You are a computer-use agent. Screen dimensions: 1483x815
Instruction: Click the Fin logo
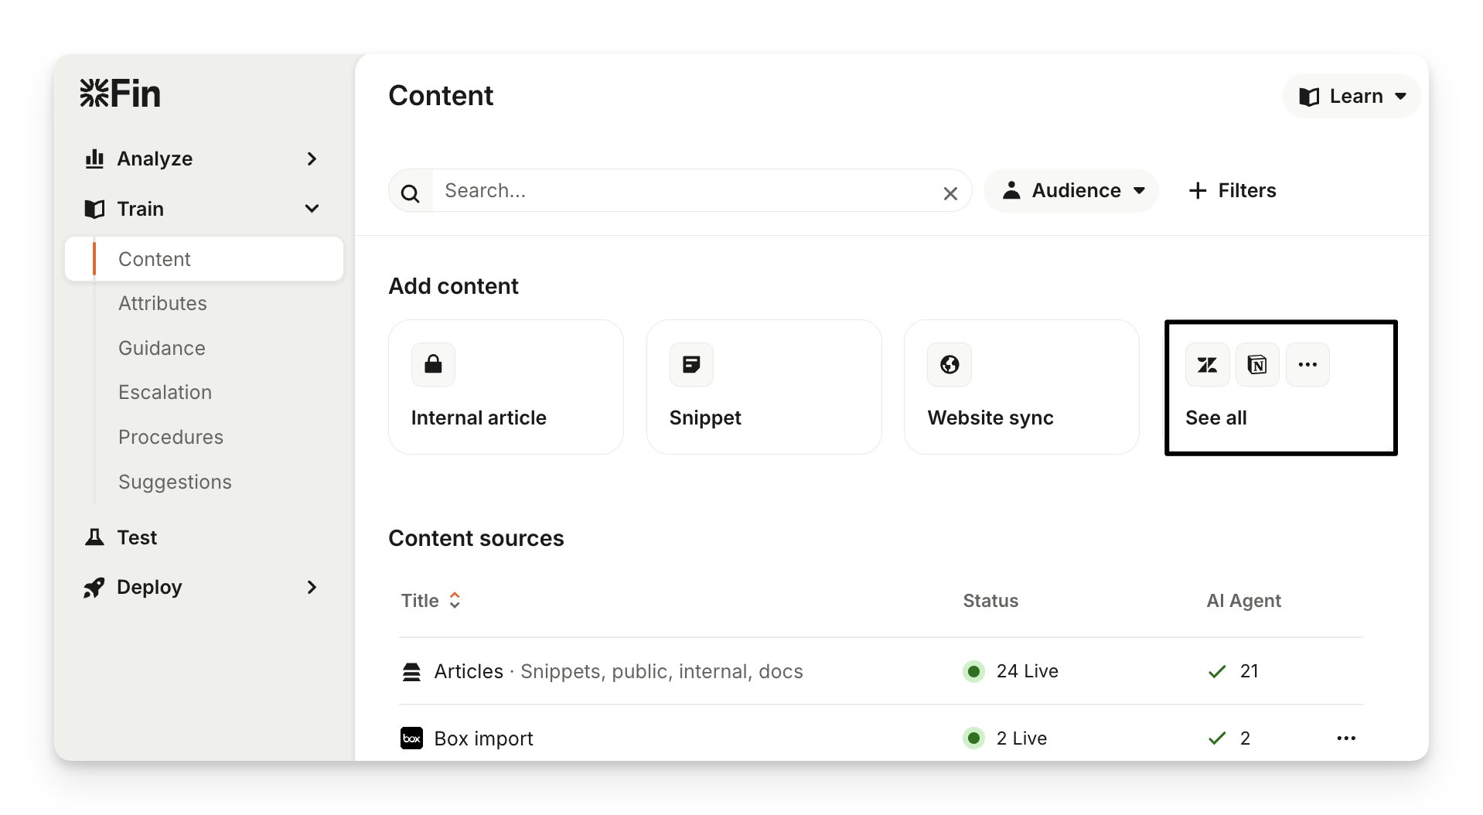point(121,94)
